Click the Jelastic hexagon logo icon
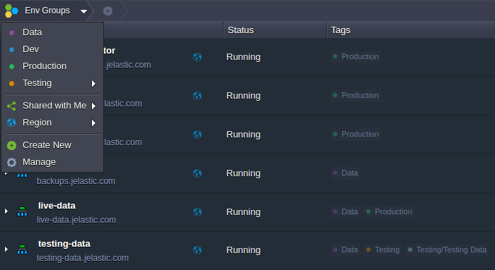The width and height of the screenshot is (495, 270). (x=12, y=11)
